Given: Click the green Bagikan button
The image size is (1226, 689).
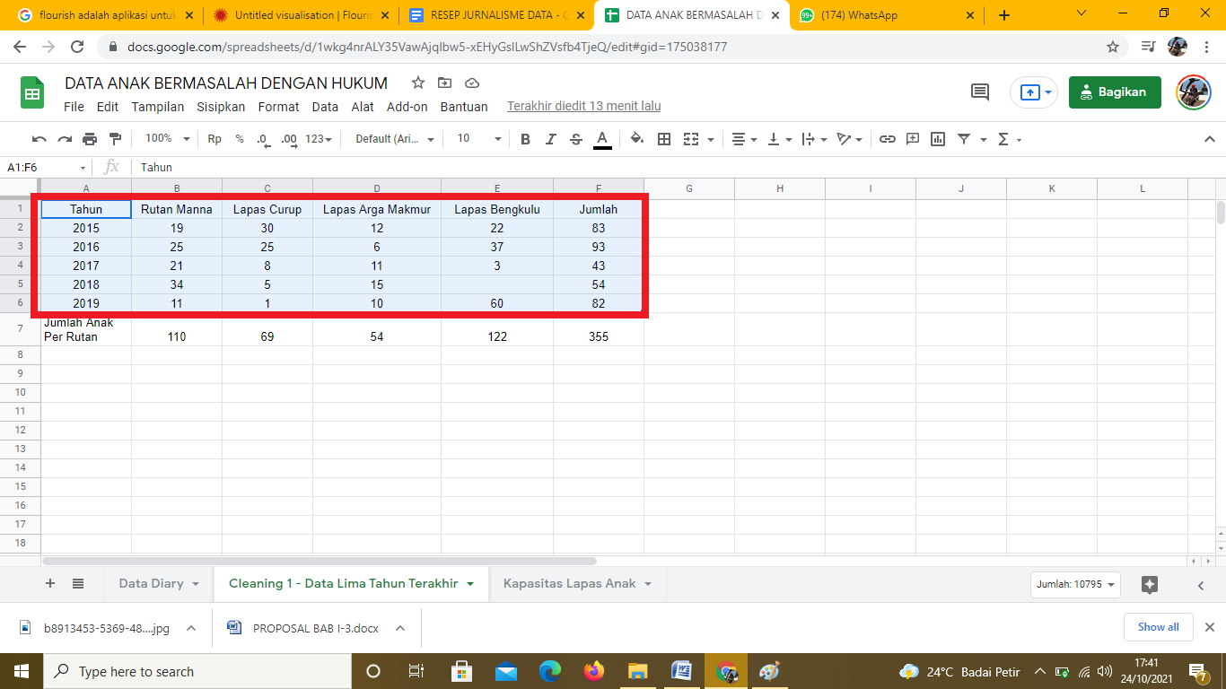Looking at the screenshot, I should pyautogui.click(x=1114, y=92).
